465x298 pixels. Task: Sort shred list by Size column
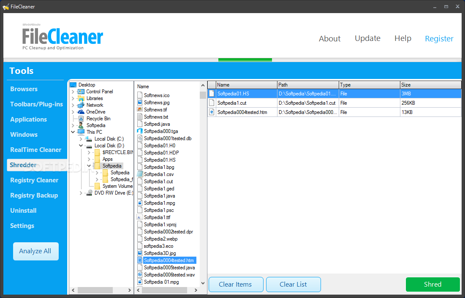[x=431, y=85]
